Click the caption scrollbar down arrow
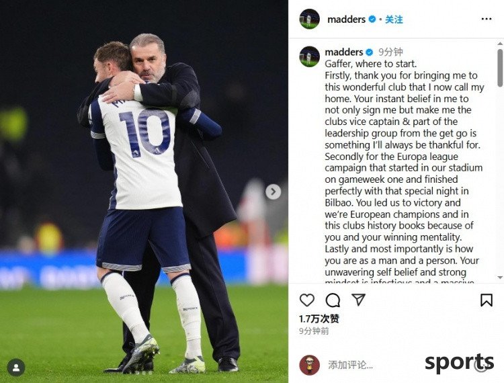 [500, 278]
